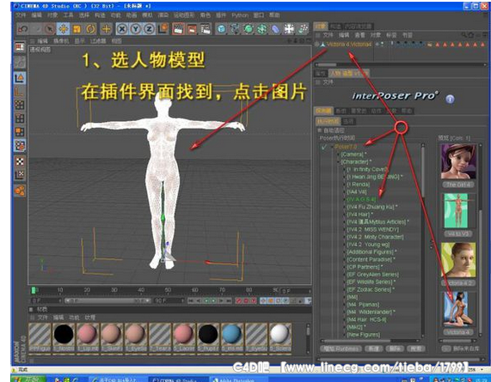Select the [Content Paradise] folder
Viewport: 491px width, 382px height.
coord(370,259)
